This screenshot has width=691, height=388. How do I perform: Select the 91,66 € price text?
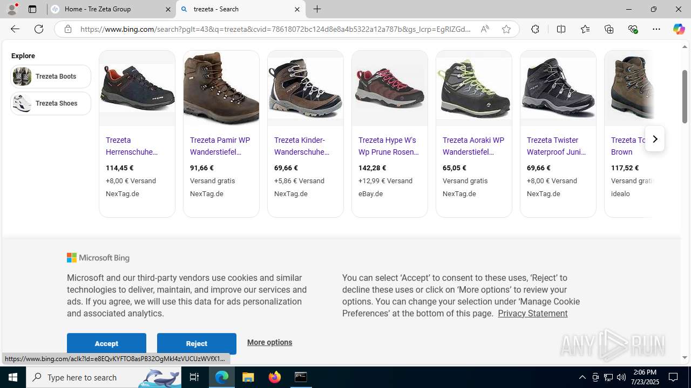pyautogui.click(x=202, y=168)
